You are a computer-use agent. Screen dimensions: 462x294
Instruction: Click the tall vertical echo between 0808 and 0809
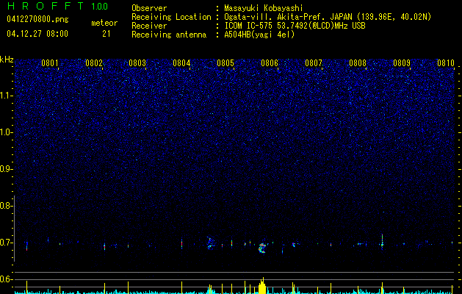(382, 242)
